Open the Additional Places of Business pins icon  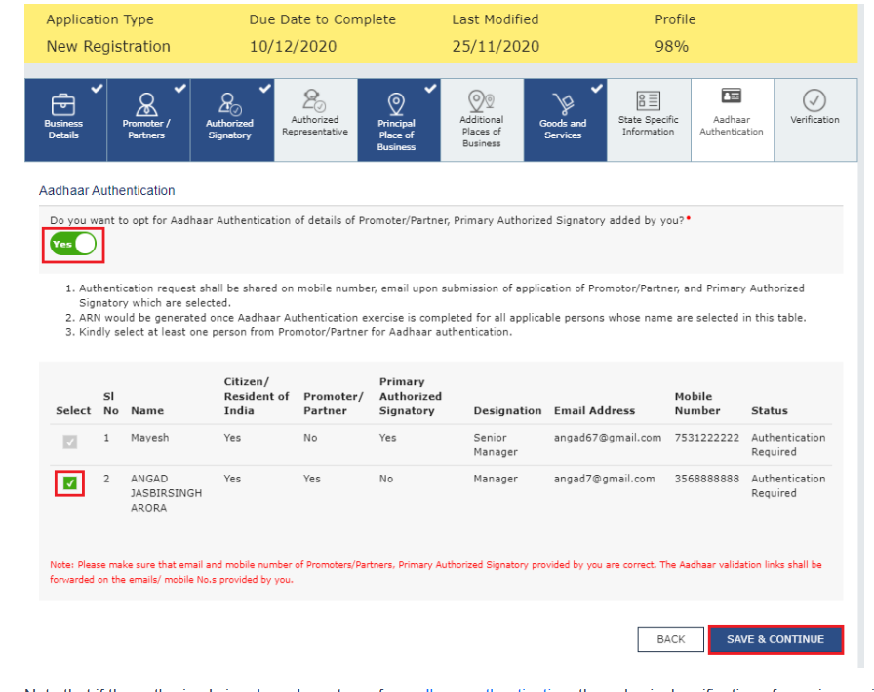click(x=482, y=100)
